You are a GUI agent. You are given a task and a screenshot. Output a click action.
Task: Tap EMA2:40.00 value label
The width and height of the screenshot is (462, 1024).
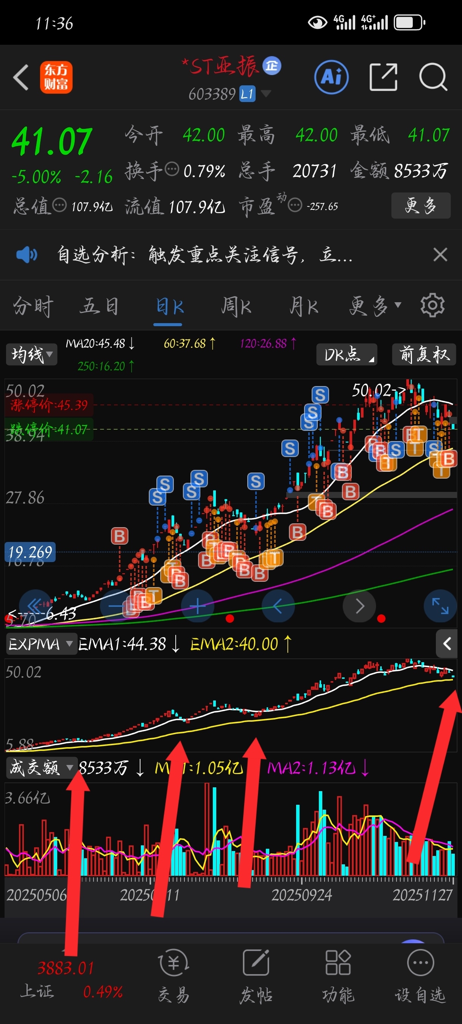pos(241,644)
